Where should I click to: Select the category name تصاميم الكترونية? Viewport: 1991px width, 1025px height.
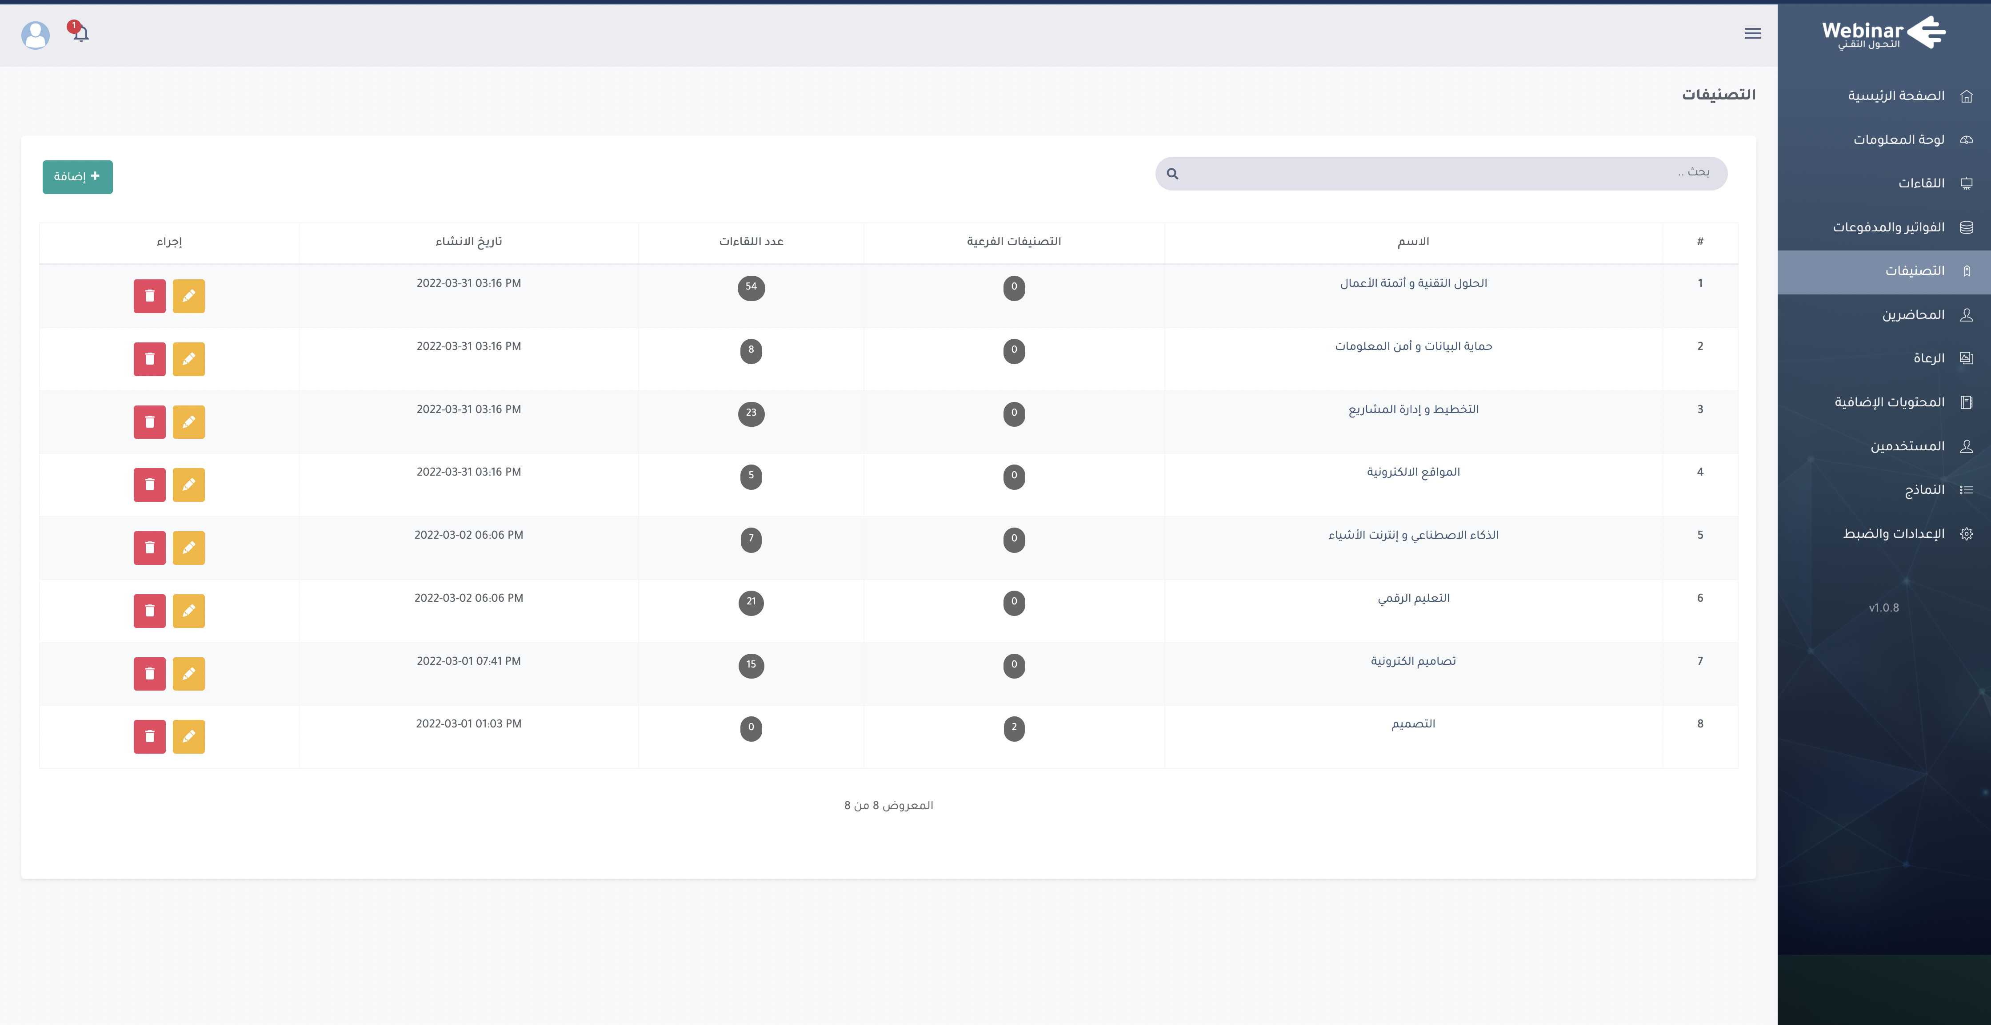click(1413, 661)
